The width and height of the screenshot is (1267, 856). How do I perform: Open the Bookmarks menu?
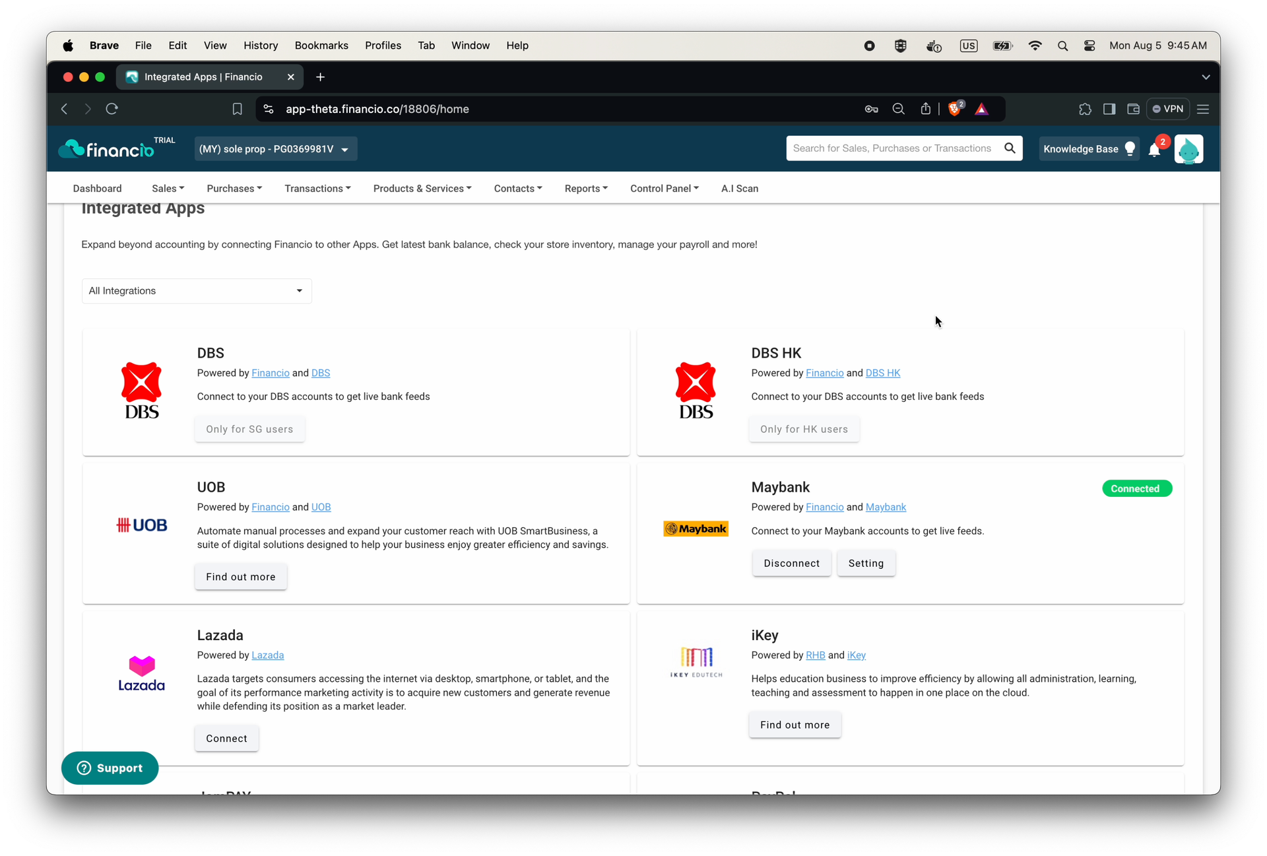point(321,46)
